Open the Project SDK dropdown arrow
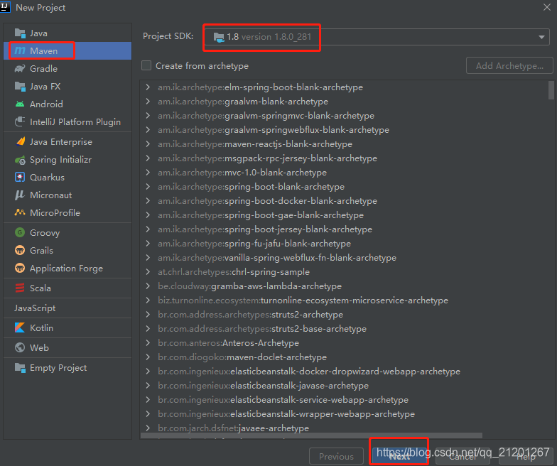The image size is (557, 466). pyautogui.click(x=541, y=37)
